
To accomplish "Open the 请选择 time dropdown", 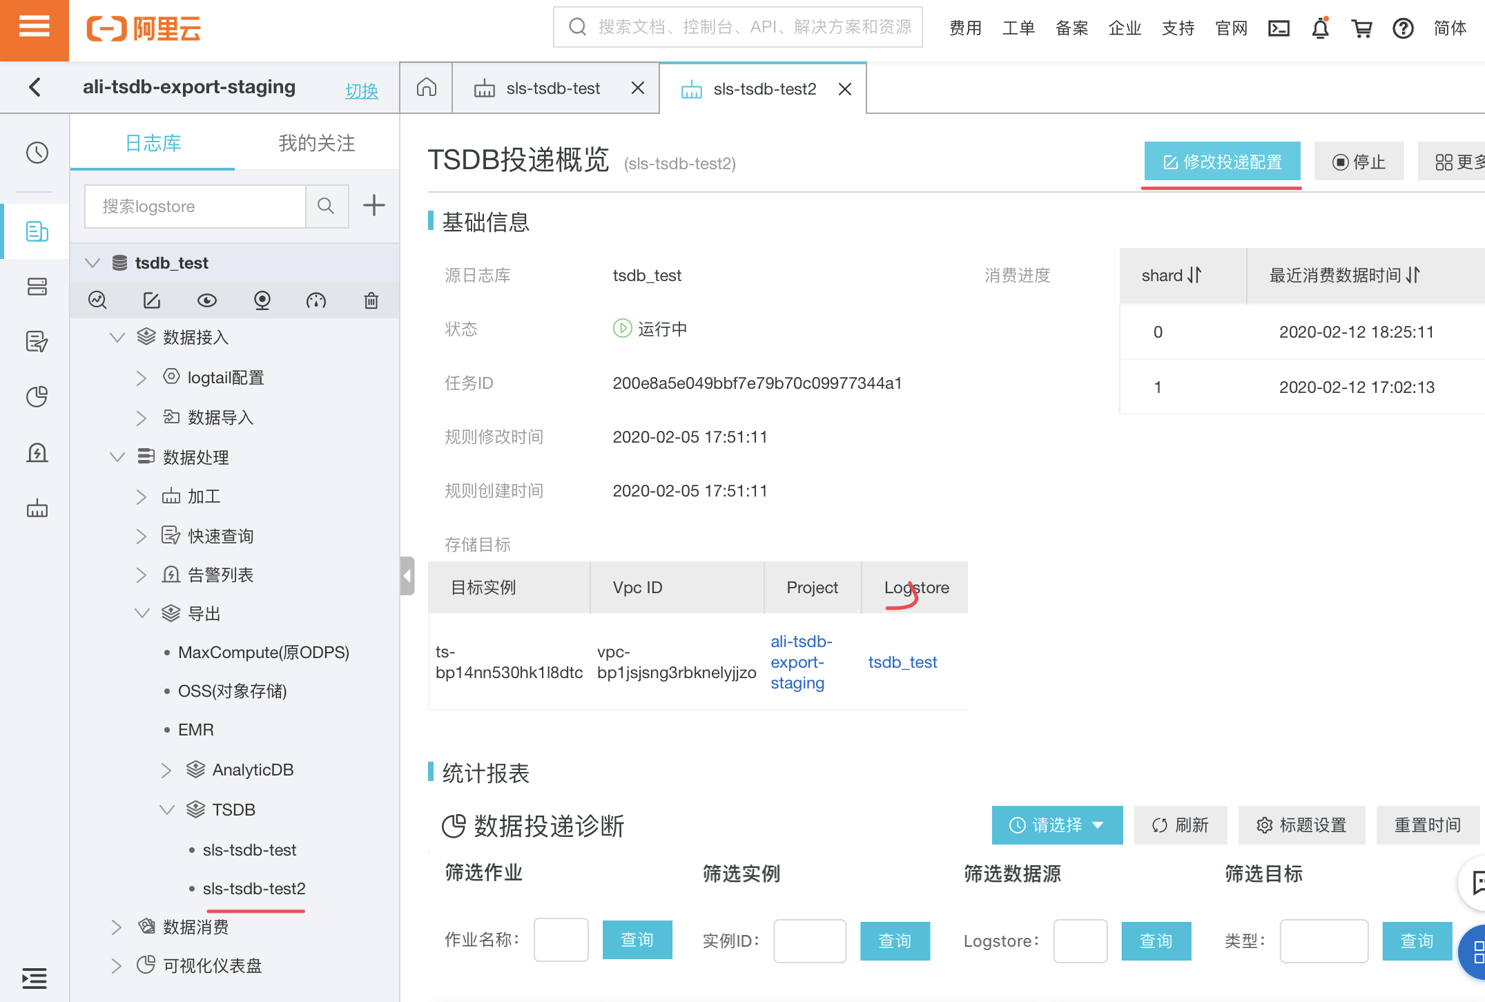I will click(1057, 825).
